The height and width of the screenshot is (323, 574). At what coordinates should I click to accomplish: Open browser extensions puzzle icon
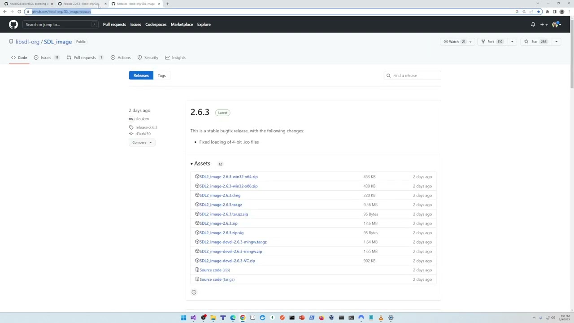[547, 12]
